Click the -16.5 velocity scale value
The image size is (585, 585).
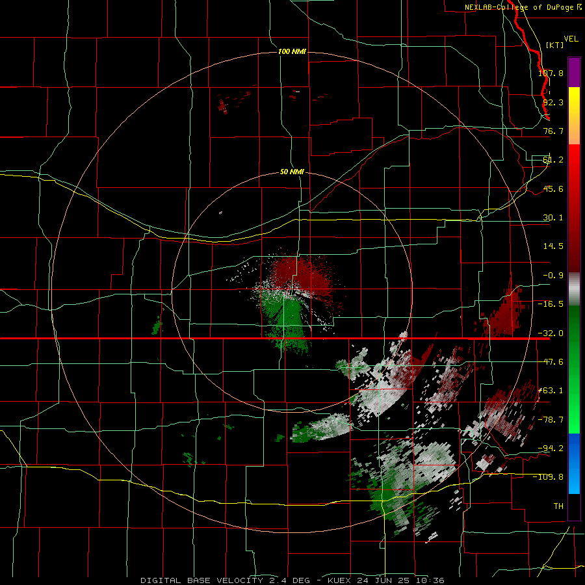(551, 304)
